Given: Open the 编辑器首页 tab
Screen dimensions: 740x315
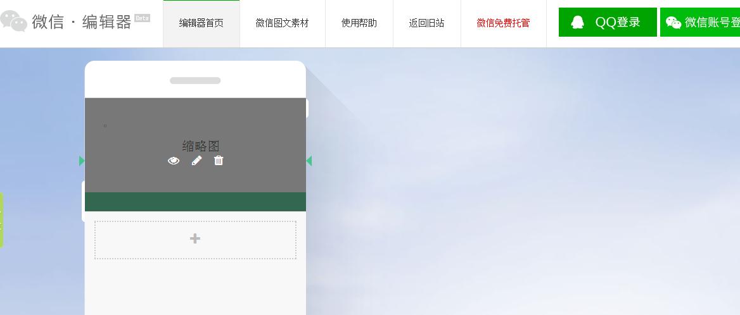Looking at the screenshot, I should 201,23.
